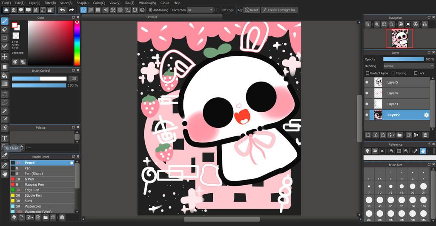This screenshot has width=436, height=226.
Task: Open the Layer menu
Action: [34, 3]
